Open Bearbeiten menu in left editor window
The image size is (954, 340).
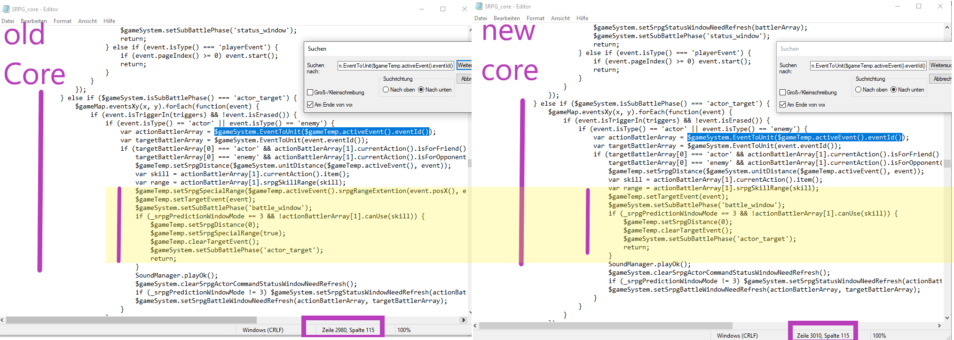[34, 21]
